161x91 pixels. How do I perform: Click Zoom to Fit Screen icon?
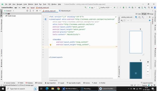[x=148, y=75]
